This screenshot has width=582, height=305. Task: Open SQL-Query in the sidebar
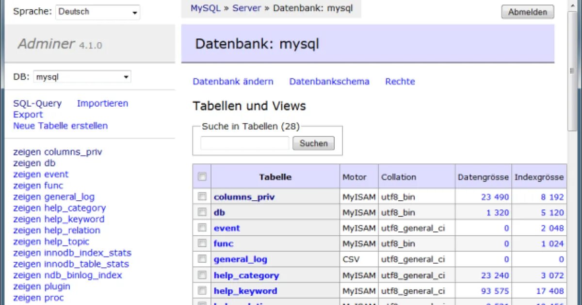click(37, 103)
